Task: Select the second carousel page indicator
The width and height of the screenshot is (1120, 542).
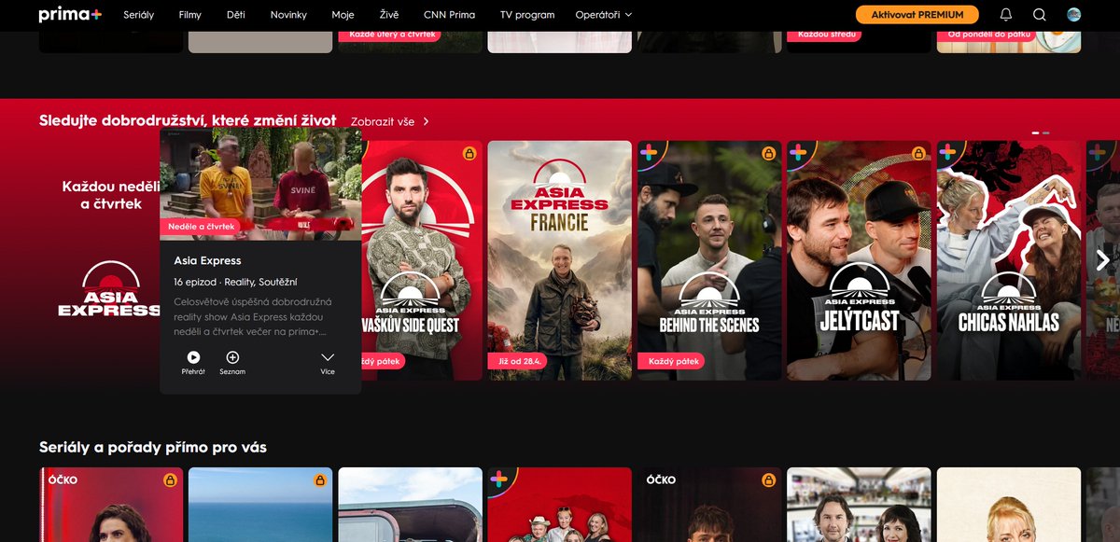Action: pos(1045,133)
